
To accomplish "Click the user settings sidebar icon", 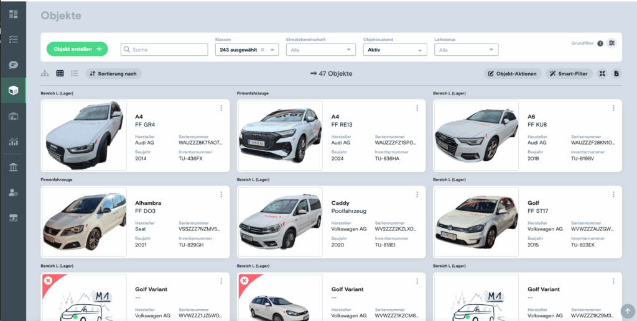I will coord(13,192).
